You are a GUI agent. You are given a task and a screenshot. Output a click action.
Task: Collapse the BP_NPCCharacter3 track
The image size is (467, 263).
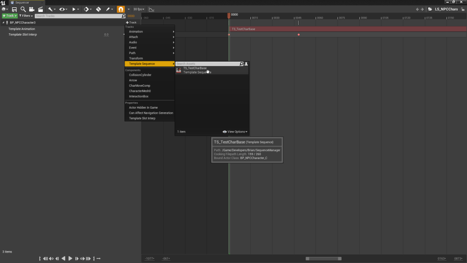3,22
